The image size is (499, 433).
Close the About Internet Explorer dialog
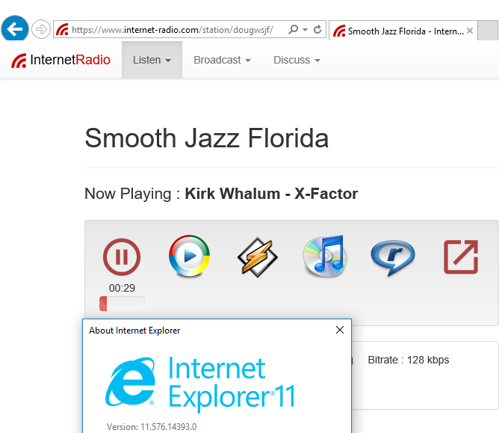pos(340,330)
